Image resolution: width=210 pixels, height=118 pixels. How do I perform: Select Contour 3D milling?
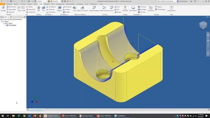[x=67, y=10]
